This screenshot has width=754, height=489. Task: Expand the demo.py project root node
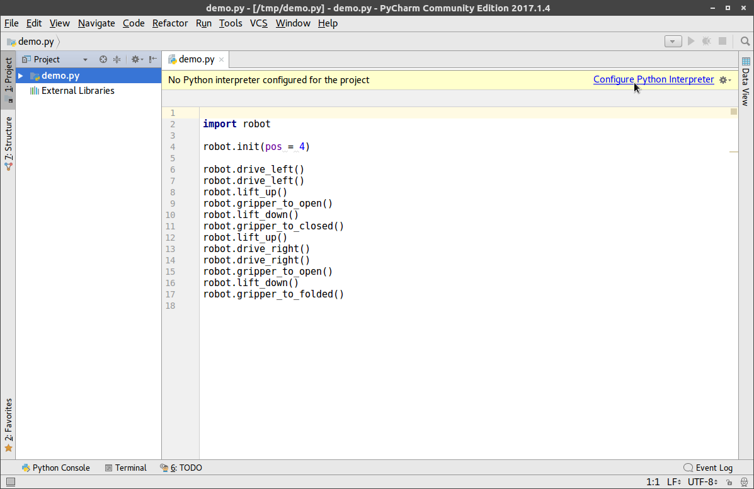21,75
